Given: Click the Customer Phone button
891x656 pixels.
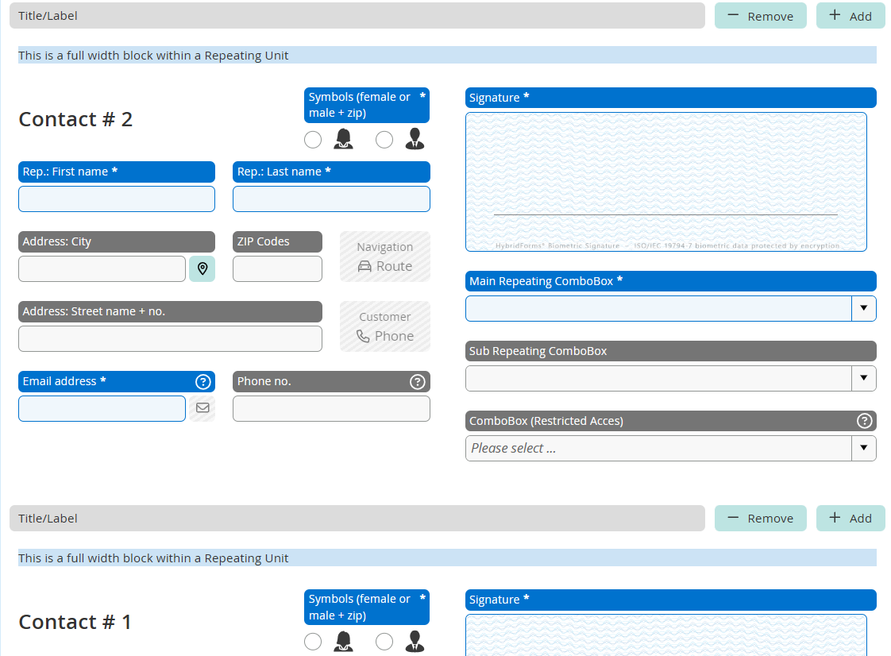Looking at the screenshot, I should tap(385, 327).
